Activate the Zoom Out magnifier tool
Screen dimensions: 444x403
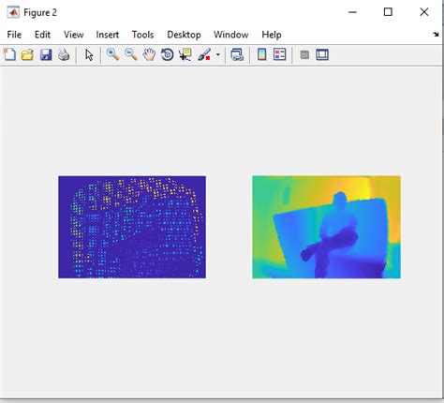131,54
